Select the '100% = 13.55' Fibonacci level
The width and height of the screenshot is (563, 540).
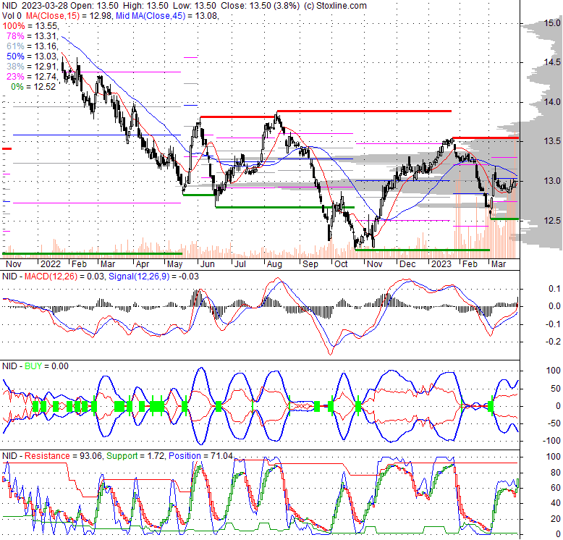tap(30, 26)
